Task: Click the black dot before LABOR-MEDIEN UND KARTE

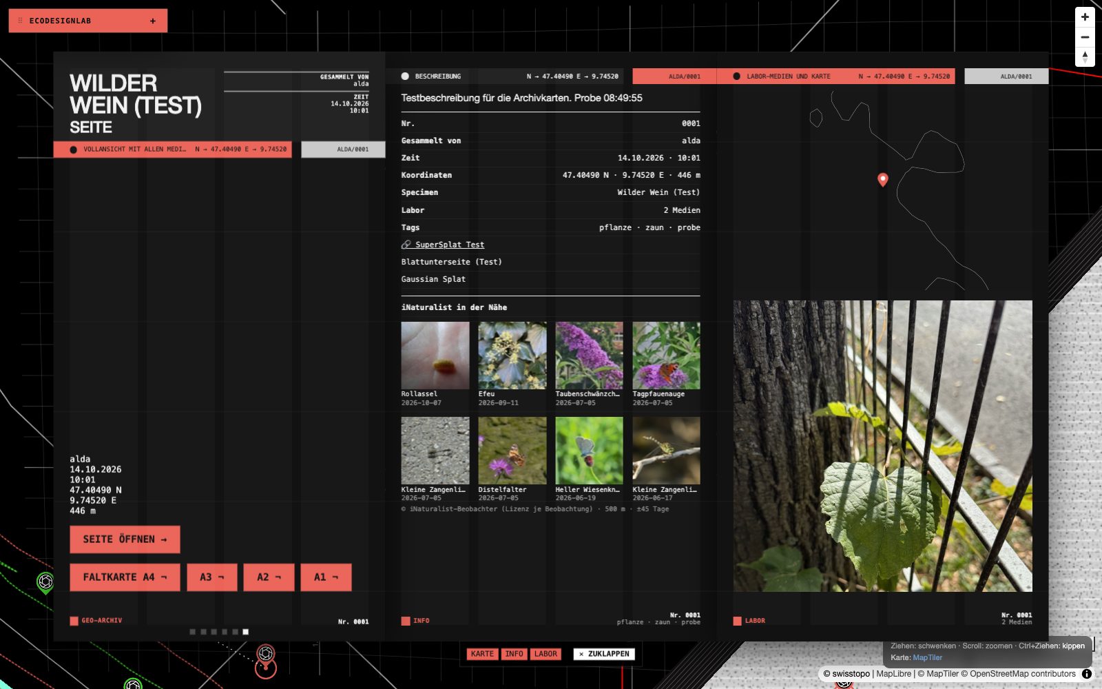Action: (x=736, y=76)
